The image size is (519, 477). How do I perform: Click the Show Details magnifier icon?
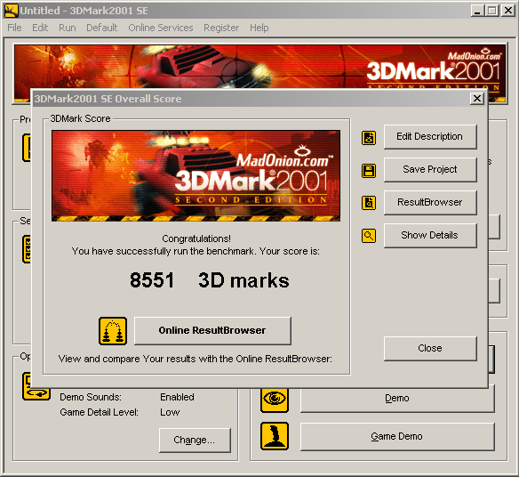[x=369, y=236]
